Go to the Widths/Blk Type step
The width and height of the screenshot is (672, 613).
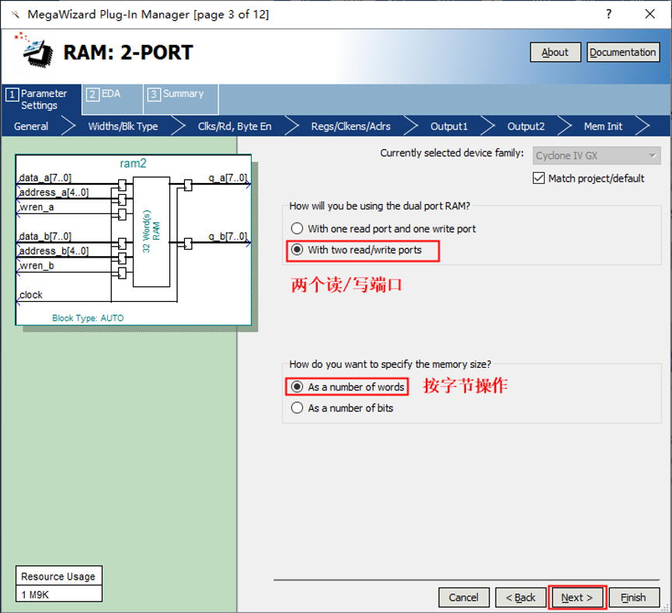point(123,126)
